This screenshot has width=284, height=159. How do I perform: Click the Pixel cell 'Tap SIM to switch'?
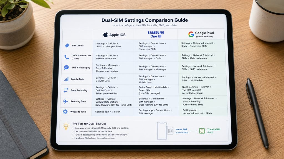192,90
